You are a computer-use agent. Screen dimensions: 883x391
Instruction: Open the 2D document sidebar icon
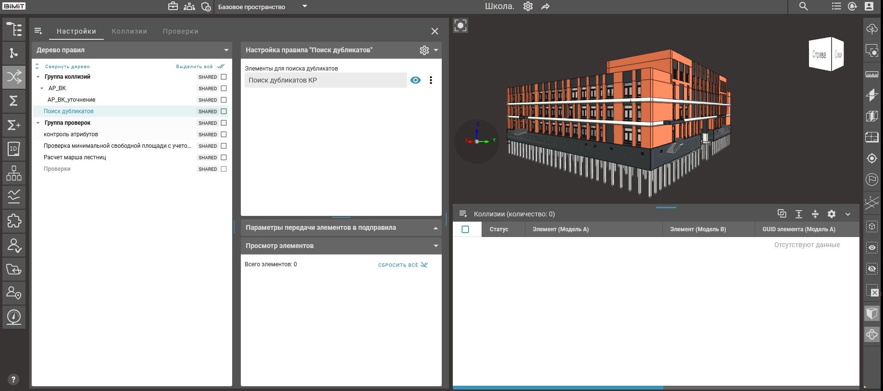pyautogui.click(x=14, y=149)
